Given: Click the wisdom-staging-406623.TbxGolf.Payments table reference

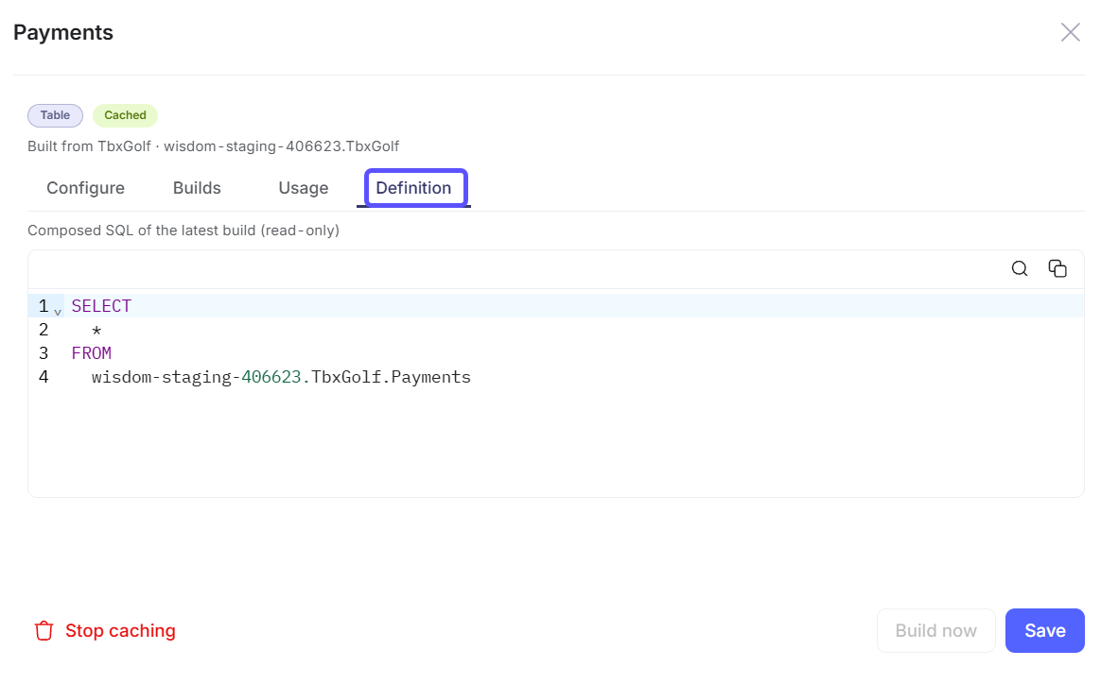Looking at the screenshot, I should point(281,377).
